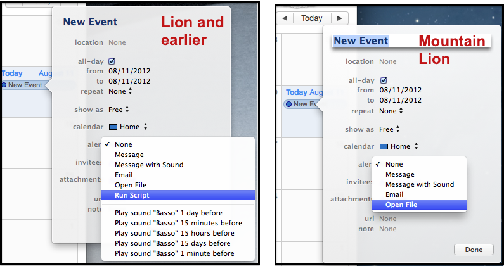Select None in Lion alert menu
Viewport: 504px width, 266px height.
point(178,144)
